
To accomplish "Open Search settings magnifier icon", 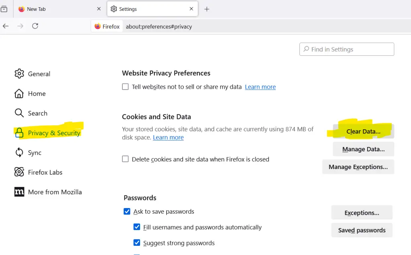I will pos(19,113).
